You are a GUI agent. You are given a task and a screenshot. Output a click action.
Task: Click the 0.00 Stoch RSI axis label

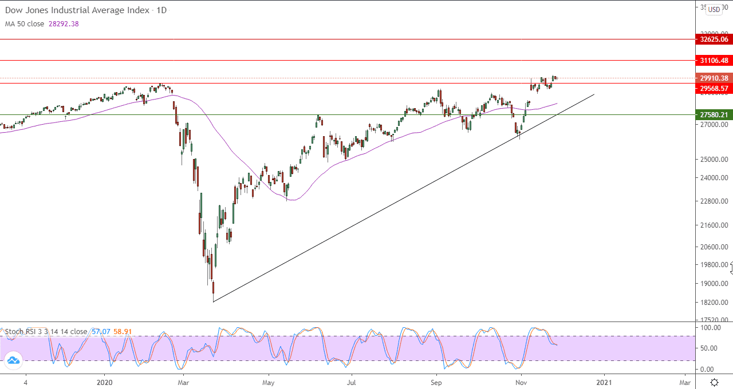pos(708,370)
